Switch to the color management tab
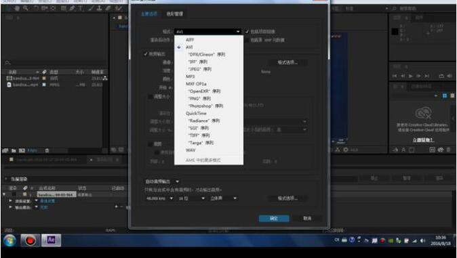This screenshot has width=457, height=258. 174,14
